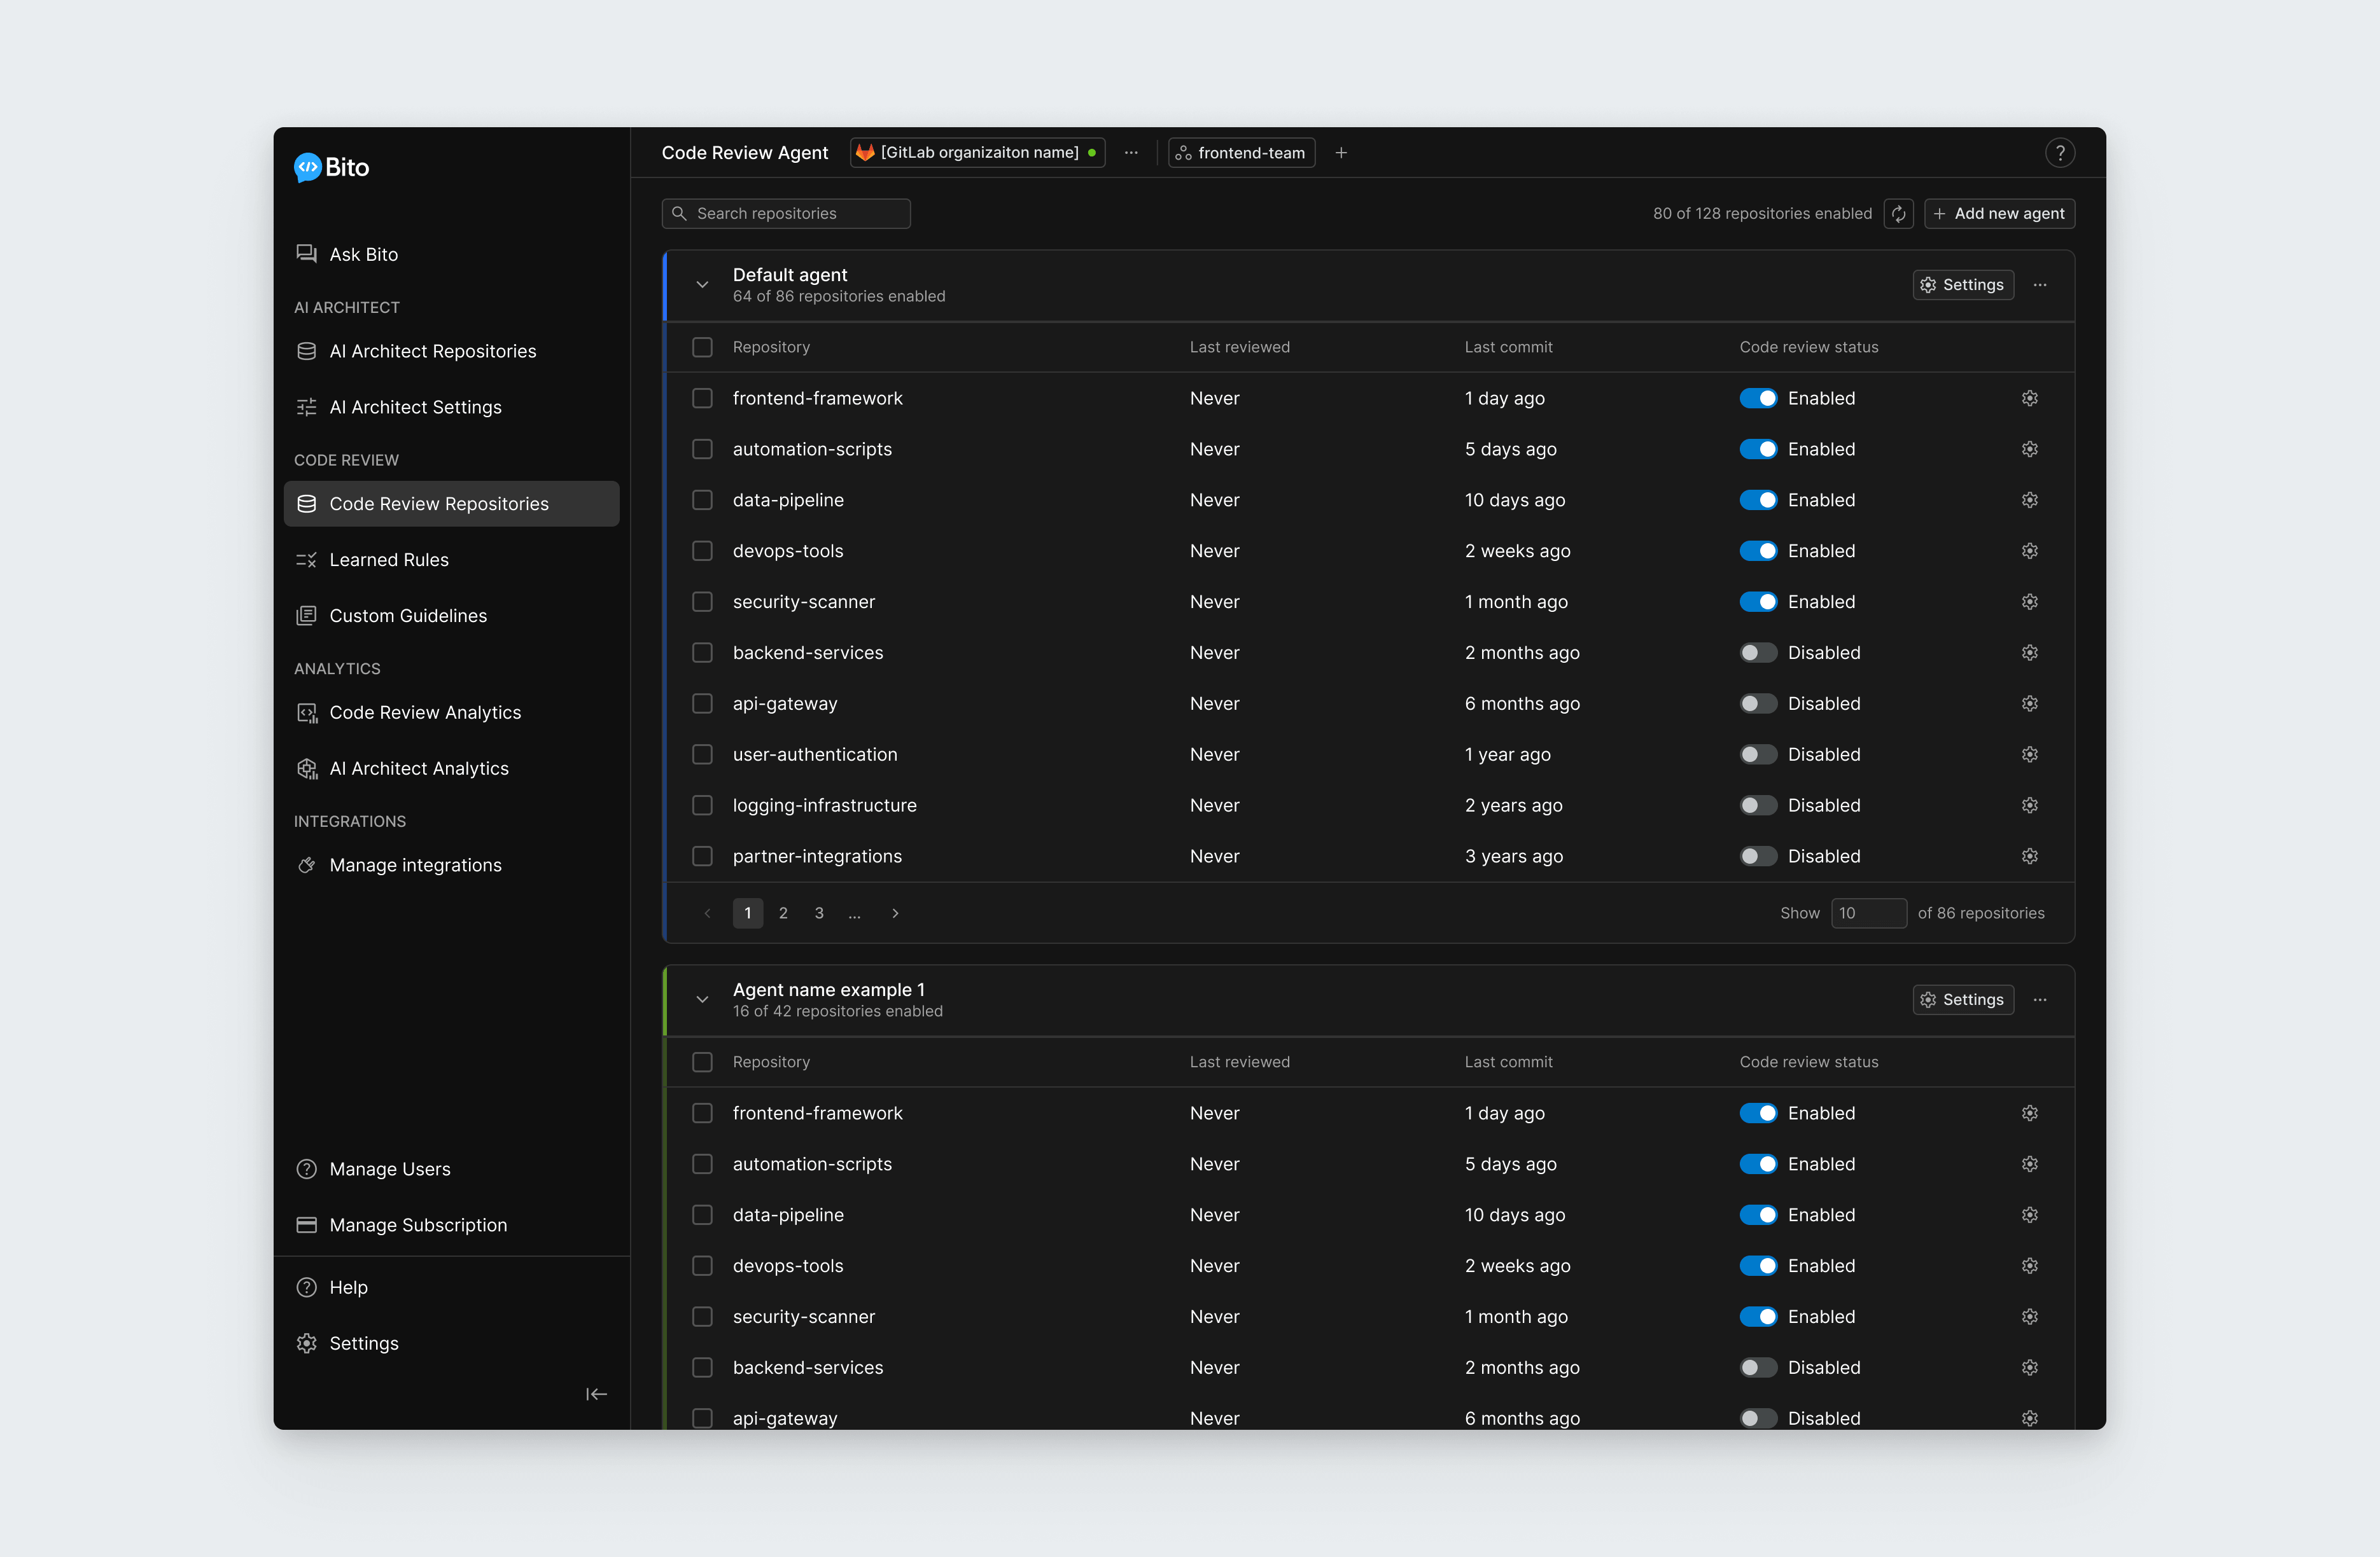This screenshot has height=1557, width=2380.
Task: Open Settings at the sidebar bottom
Action: point(451,1344)
